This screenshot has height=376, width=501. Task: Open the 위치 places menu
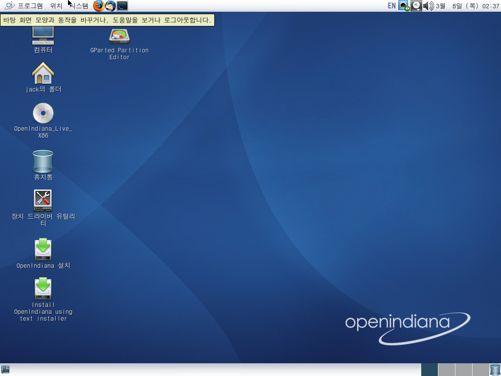[x=56, y=6]
